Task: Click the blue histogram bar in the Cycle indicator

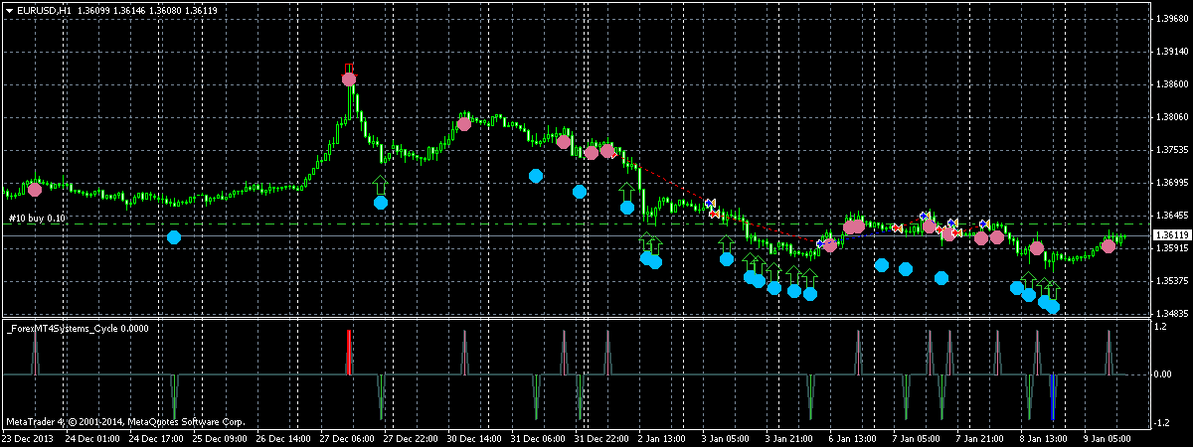Action: coord(1053,397)
